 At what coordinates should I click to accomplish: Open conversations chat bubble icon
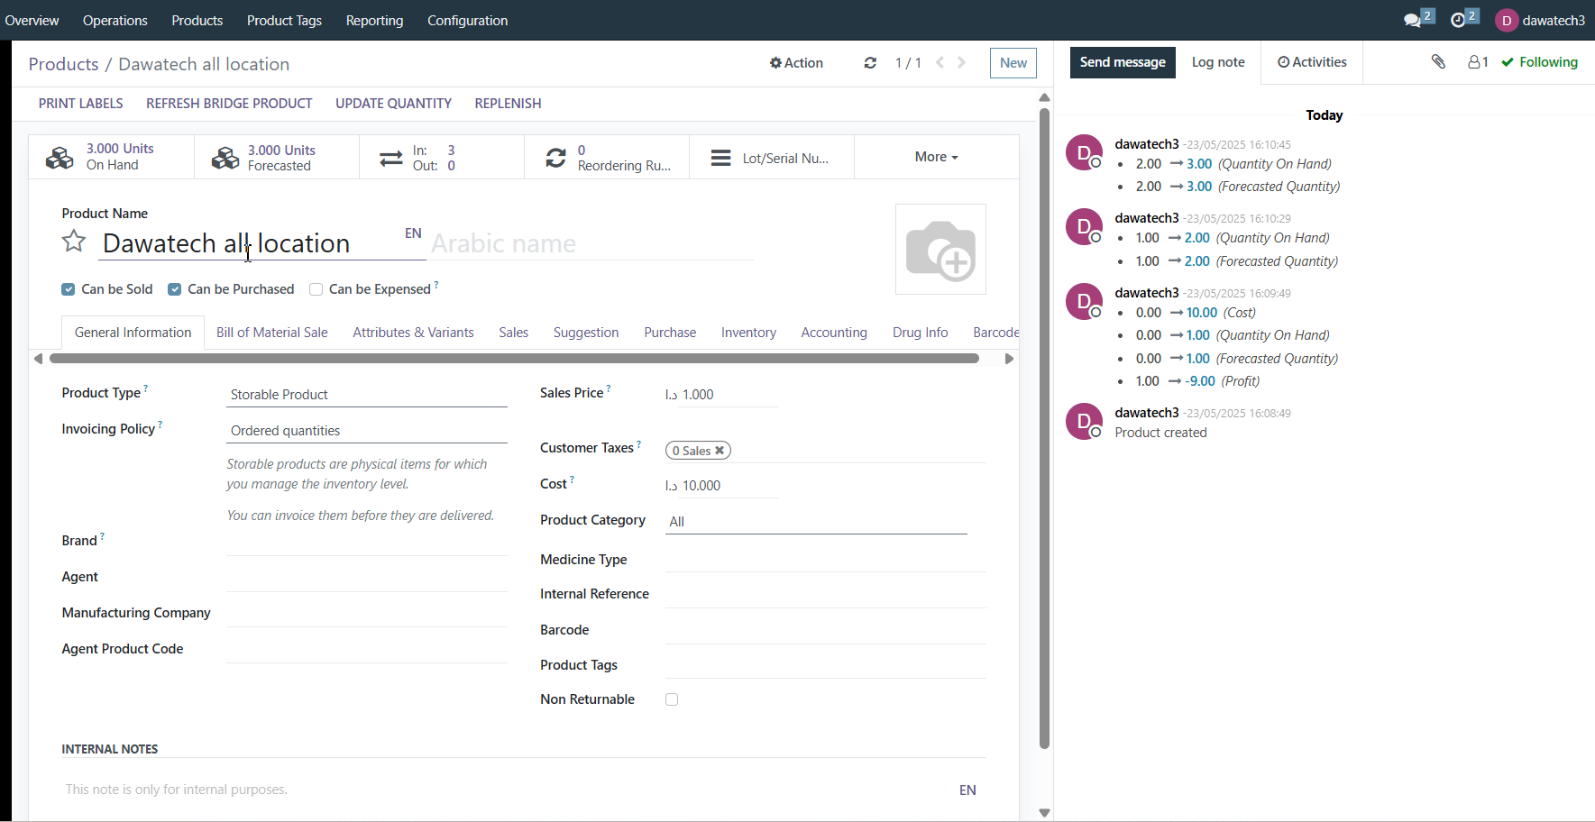tap(1413, 20)
